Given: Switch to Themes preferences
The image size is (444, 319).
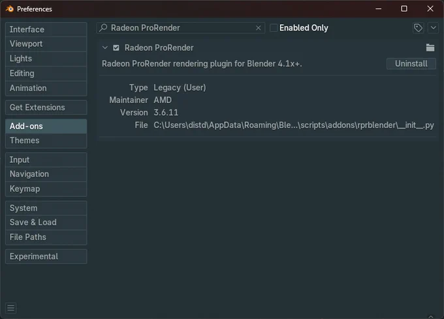Looking at the screenshot, I should coord(46,140).
